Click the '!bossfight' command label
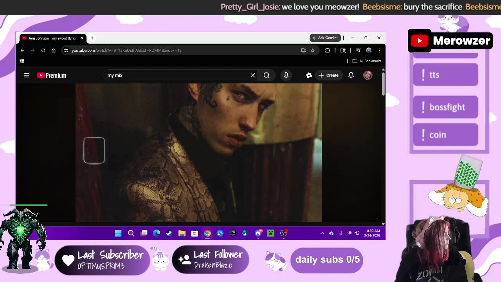Screen dimensions: 501x282 point(446,107)
